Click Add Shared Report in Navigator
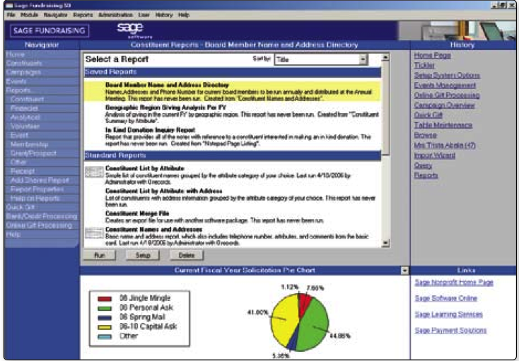 (42, 180)
